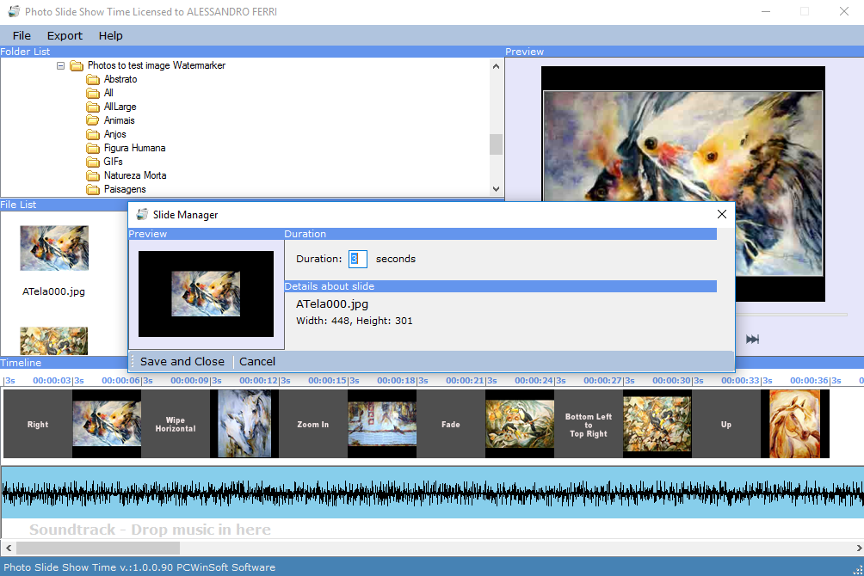The height and width of the screenshot is (576, 864).
Task: Click the timeline scroll right arrow
Action: pyautogui.click(x=858, y=548)
